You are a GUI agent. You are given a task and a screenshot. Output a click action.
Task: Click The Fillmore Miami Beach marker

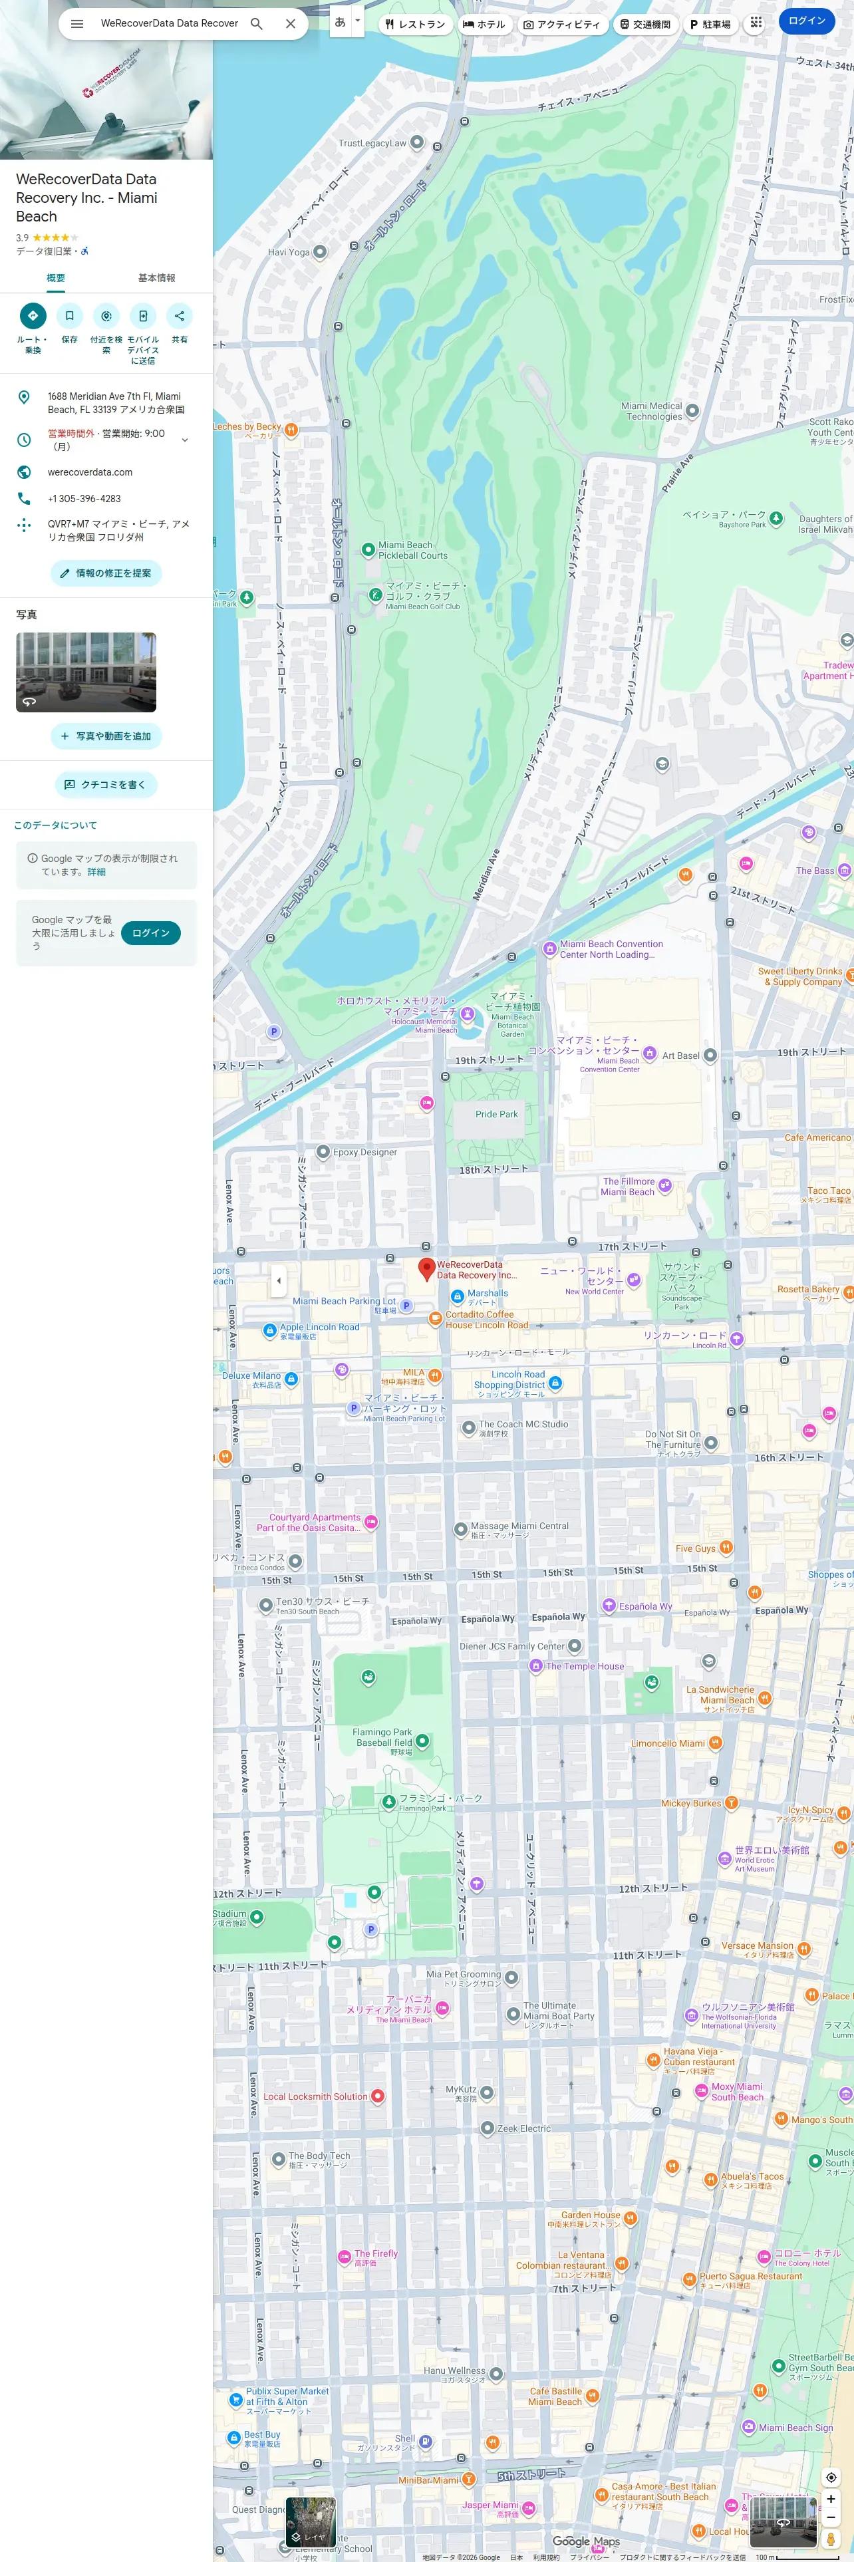[665, 1185]
